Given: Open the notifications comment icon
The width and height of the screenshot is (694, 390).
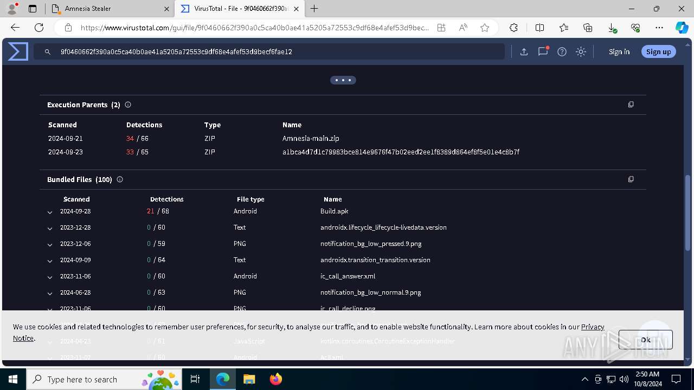Looking at the screenshot, I should [x=543, y=52].
